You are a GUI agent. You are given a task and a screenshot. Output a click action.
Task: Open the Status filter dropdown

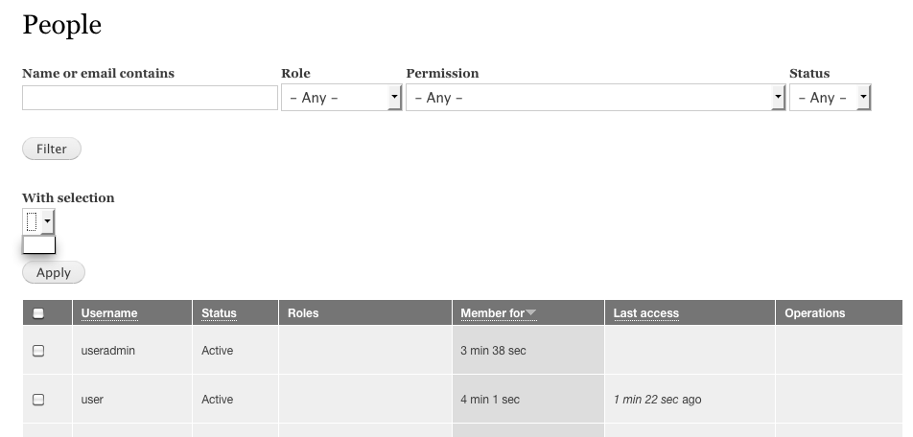coord(829,98)
